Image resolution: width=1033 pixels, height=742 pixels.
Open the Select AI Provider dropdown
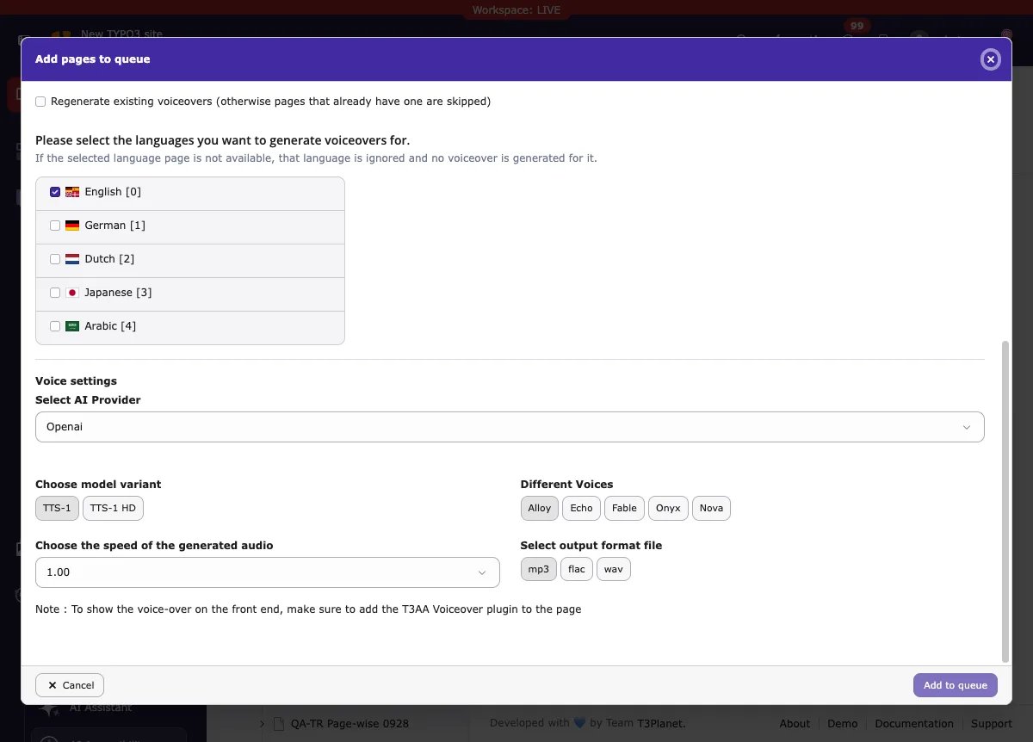point(510,427)
